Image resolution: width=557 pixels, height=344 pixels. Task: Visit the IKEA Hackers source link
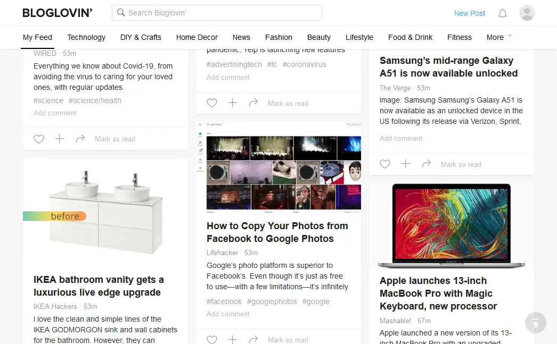[55, 306]
